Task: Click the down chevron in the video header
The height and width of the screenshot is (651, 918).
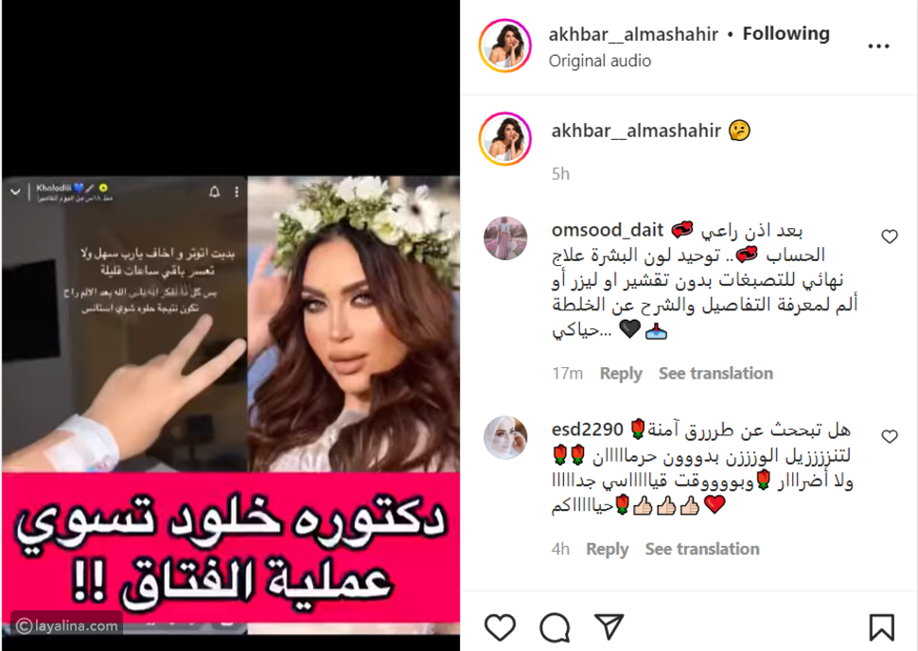Action: [x=15, y=191]
